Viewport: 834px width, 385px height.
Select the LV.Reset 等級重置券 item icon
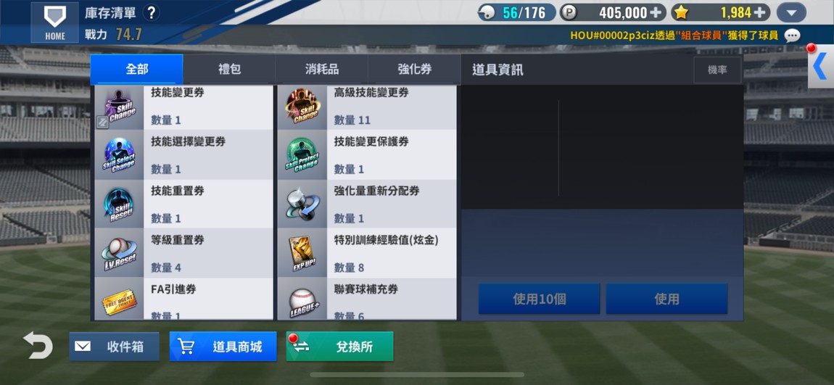pos(119,253)
